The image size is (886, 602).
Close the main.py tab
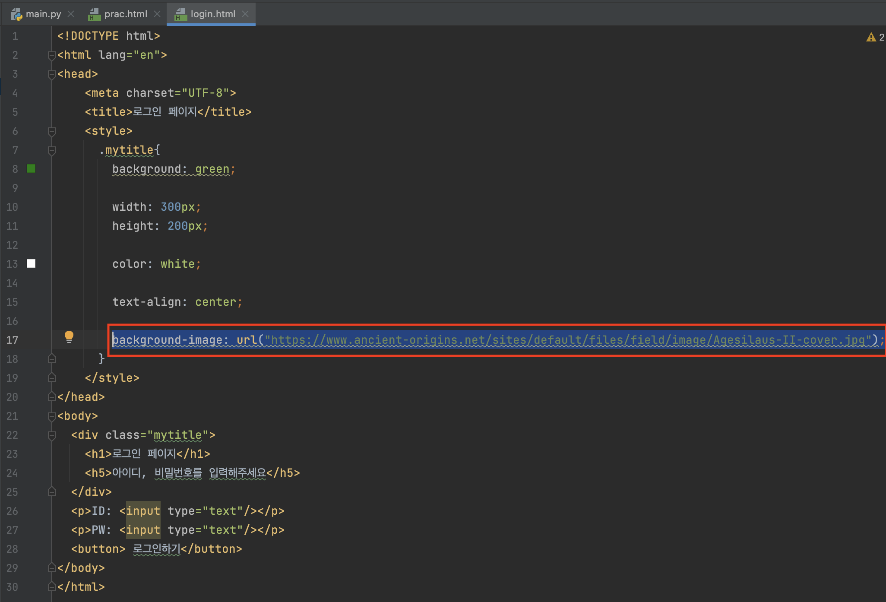(x=71, y=14)
